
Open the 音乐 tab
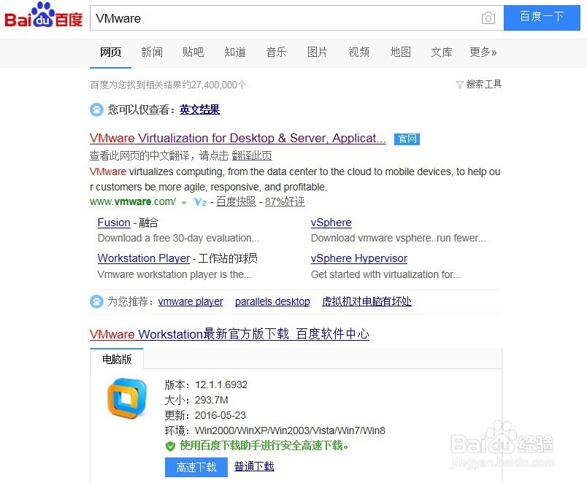tap(276, 52)
